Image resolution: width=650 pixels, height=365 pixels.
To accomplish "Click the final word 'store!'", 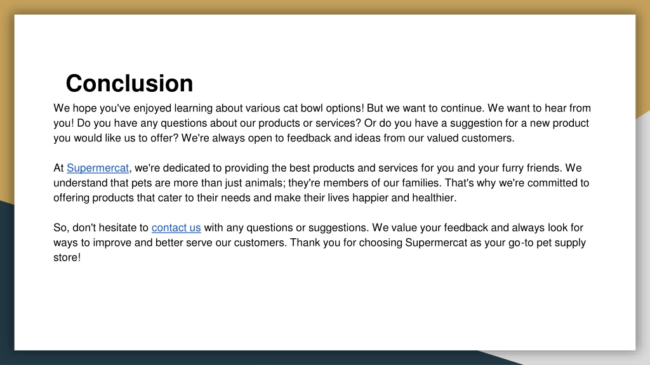I will tap(67, 257).
